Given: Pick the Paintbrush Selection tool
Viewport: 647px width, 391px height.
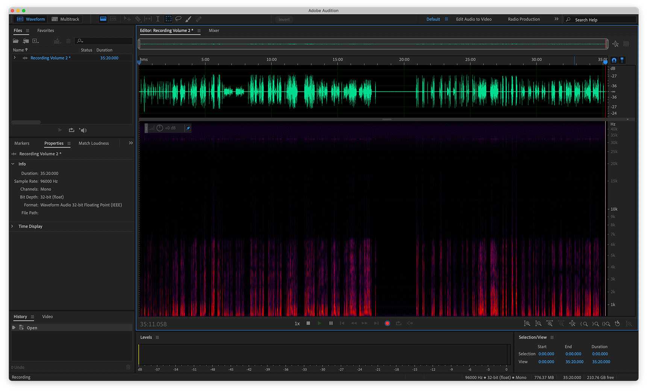Looking at the screenshot, I should 188,19.
